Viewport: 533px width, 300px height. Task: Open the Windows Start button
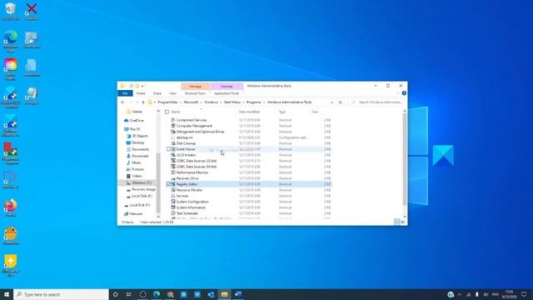(x=7, y=294)
